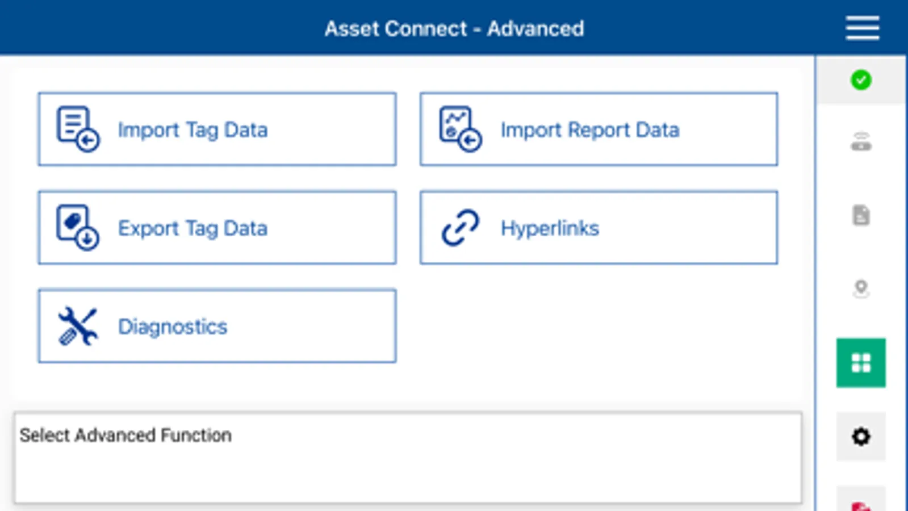Click the Asset Connect - Advanced title
This screenshot has height=511, width=908.
pyautogui.click(x=454, y=28)
